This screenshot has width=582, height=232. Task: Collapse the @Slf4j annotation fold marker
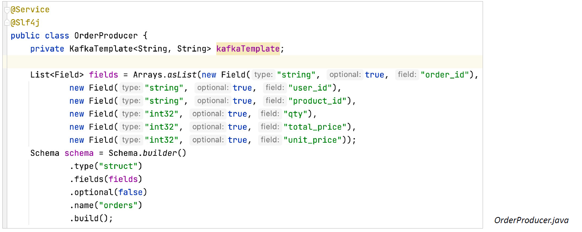coord(7,23)
